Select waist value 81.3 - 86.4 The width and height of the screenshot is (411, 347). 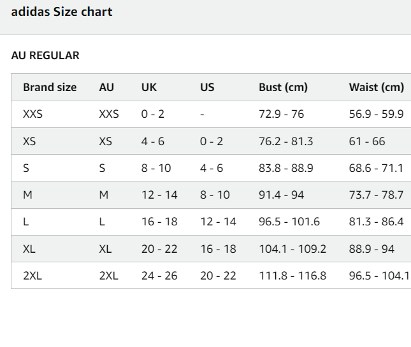click(x=376, y=222)
